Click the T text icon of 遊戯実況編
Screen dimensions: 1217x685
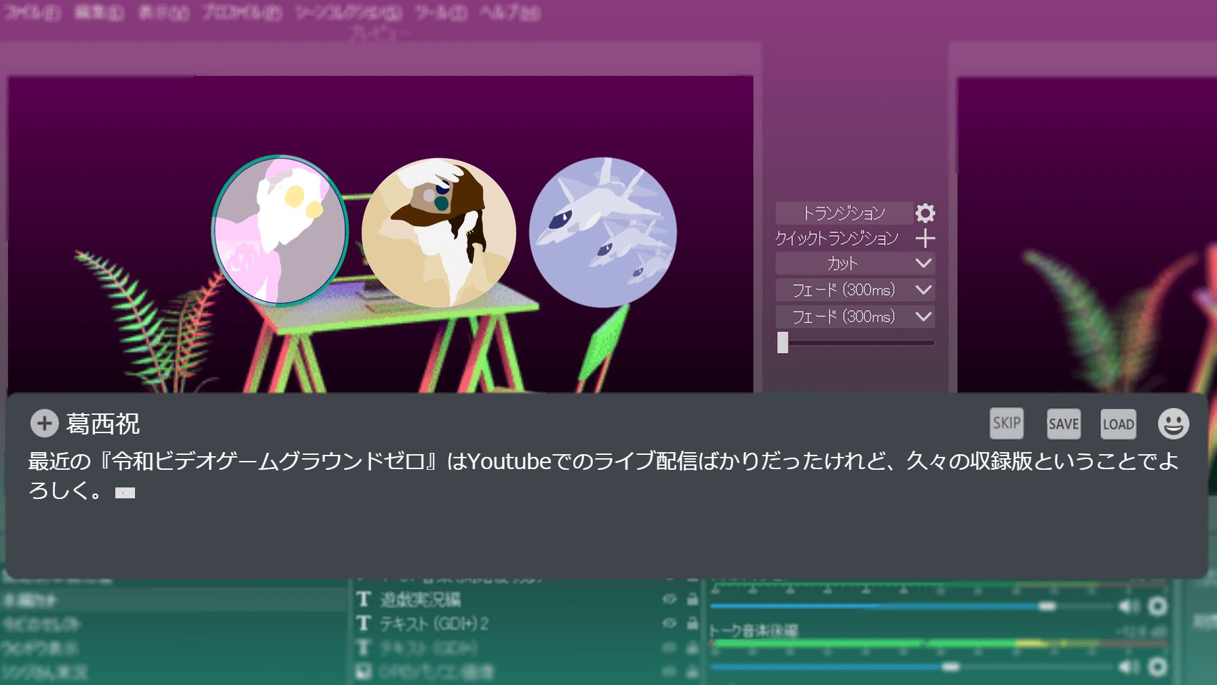click(364, 599)
